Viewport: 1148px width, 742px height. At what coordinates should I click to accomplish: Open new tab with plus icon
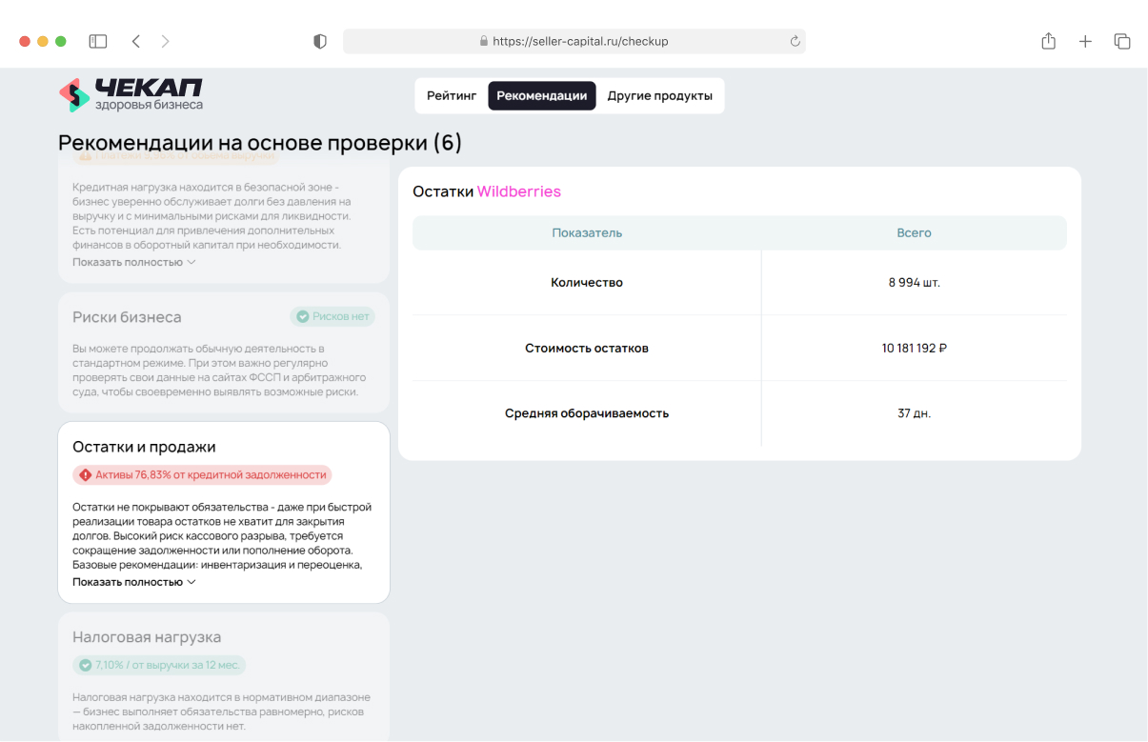click(1085, 42)
